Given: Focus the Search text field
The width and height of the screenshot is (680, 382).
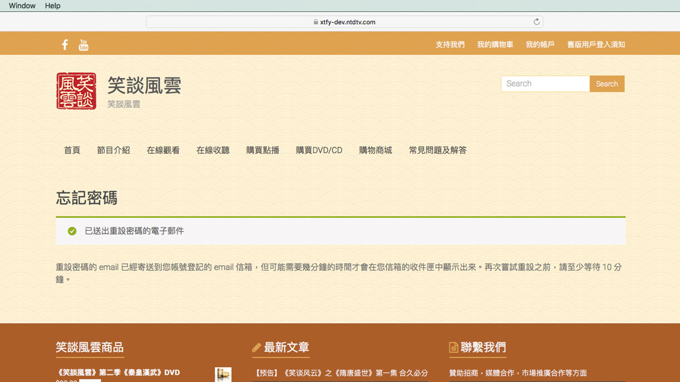Looking at the screenshot, I should [545, 84].
